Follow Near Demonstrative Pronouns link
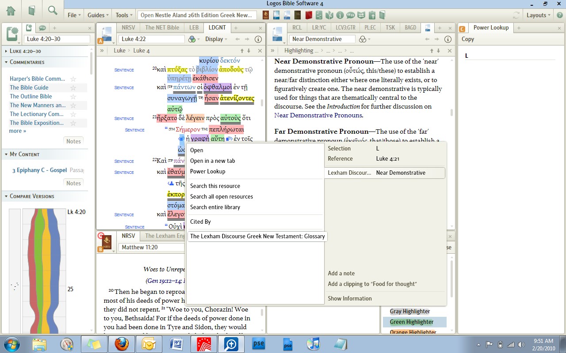566x353 pixels. [x=318, y=116]
